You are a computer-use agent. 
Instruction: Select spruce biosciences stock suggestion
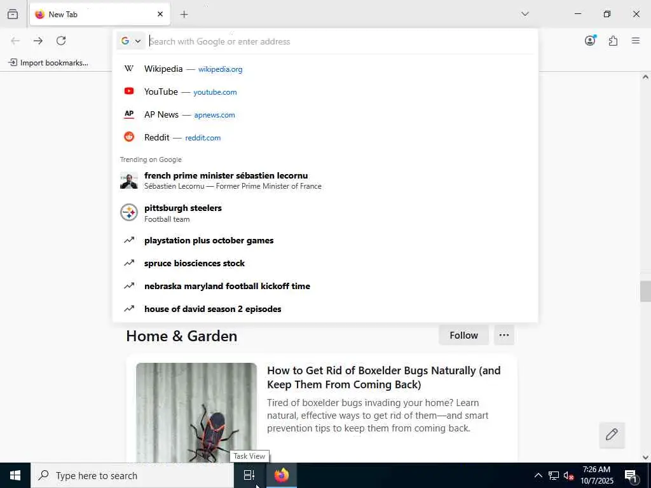[x=325, y=263]
